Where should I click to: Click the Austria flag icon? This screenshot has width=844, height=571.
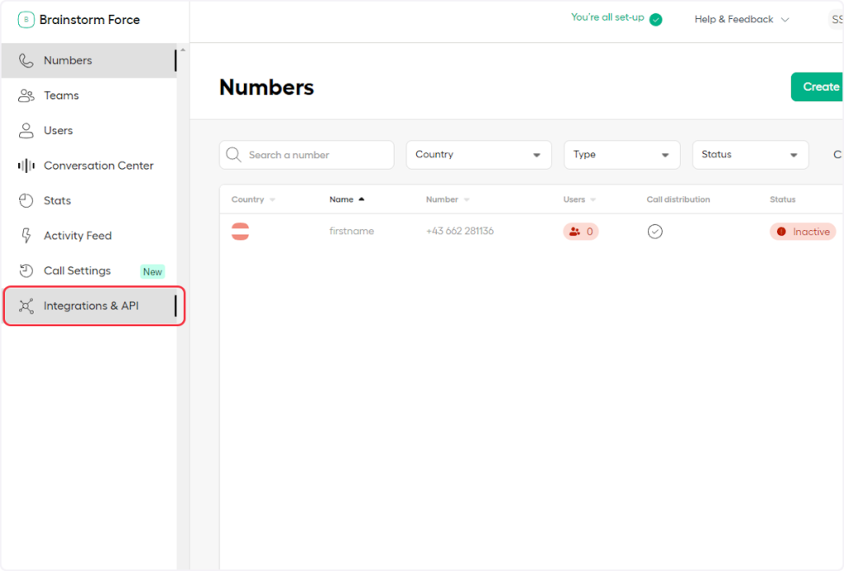240,232
